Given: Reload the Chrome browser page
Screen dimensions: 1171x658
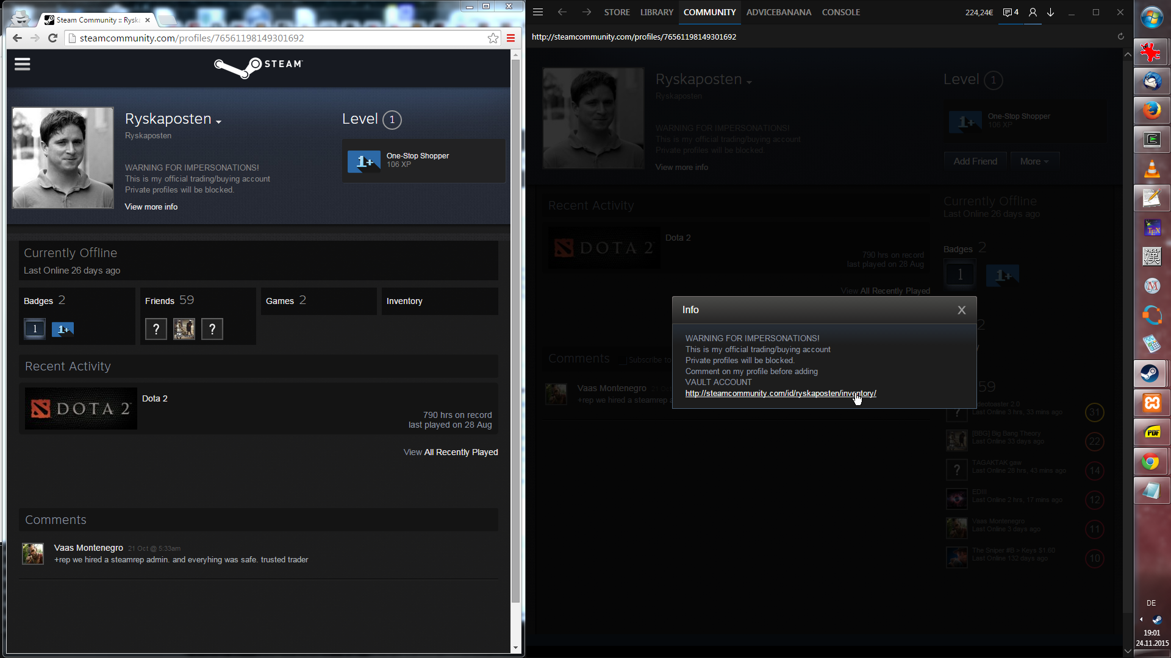Looking at the screenshot, I should coord(53,38).
